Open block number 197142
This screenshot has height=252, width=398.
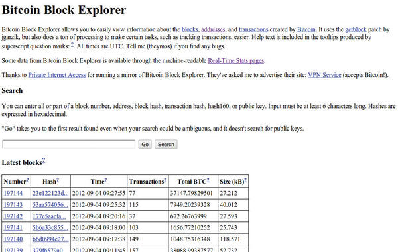(13, 216)
